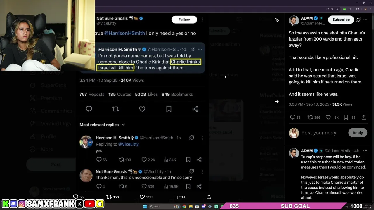Open Not Sure Gnosis reply avatar
The width and height of the screenshot is (374, 210).
86,176
